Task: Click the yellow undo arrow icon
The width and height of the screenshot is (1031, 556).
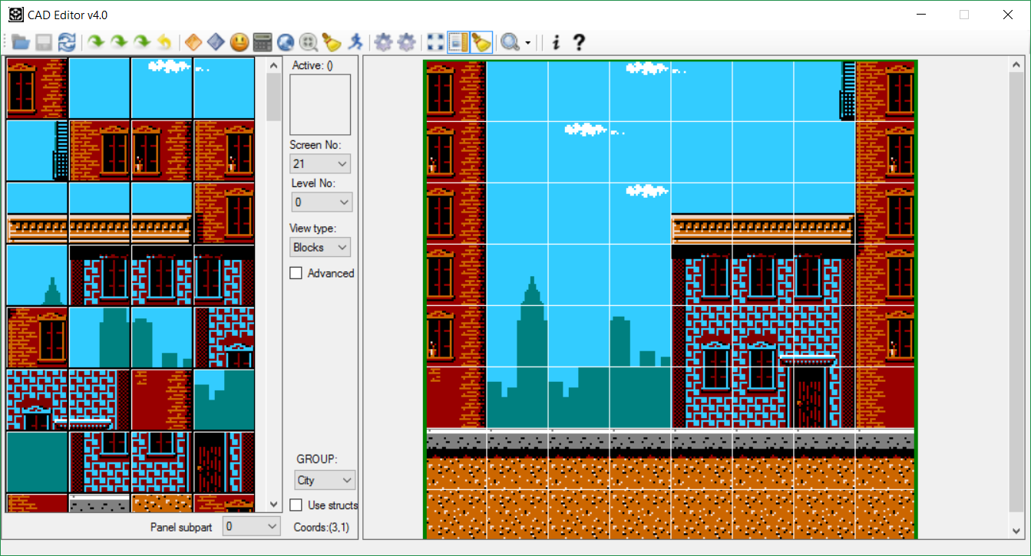Action: pyautogui.click(x=164, y=42)
